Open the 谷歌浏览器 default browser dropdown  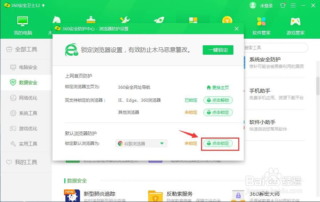click(141, 143)
